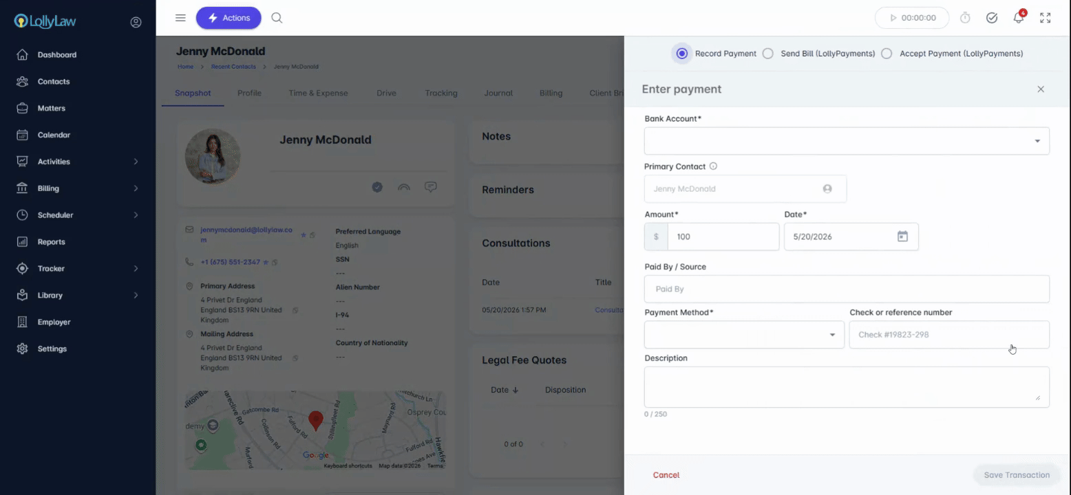1071x495 pixels.
Task: Open the tasks checkmark icon
Action: (x=992, y=18)
